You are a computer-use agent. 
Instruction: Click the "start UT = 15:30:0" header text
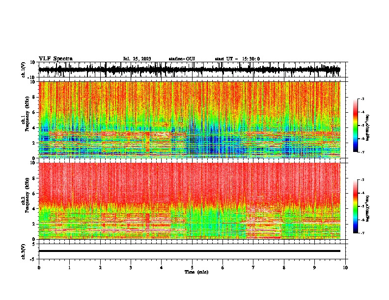(x=237, y=59)
